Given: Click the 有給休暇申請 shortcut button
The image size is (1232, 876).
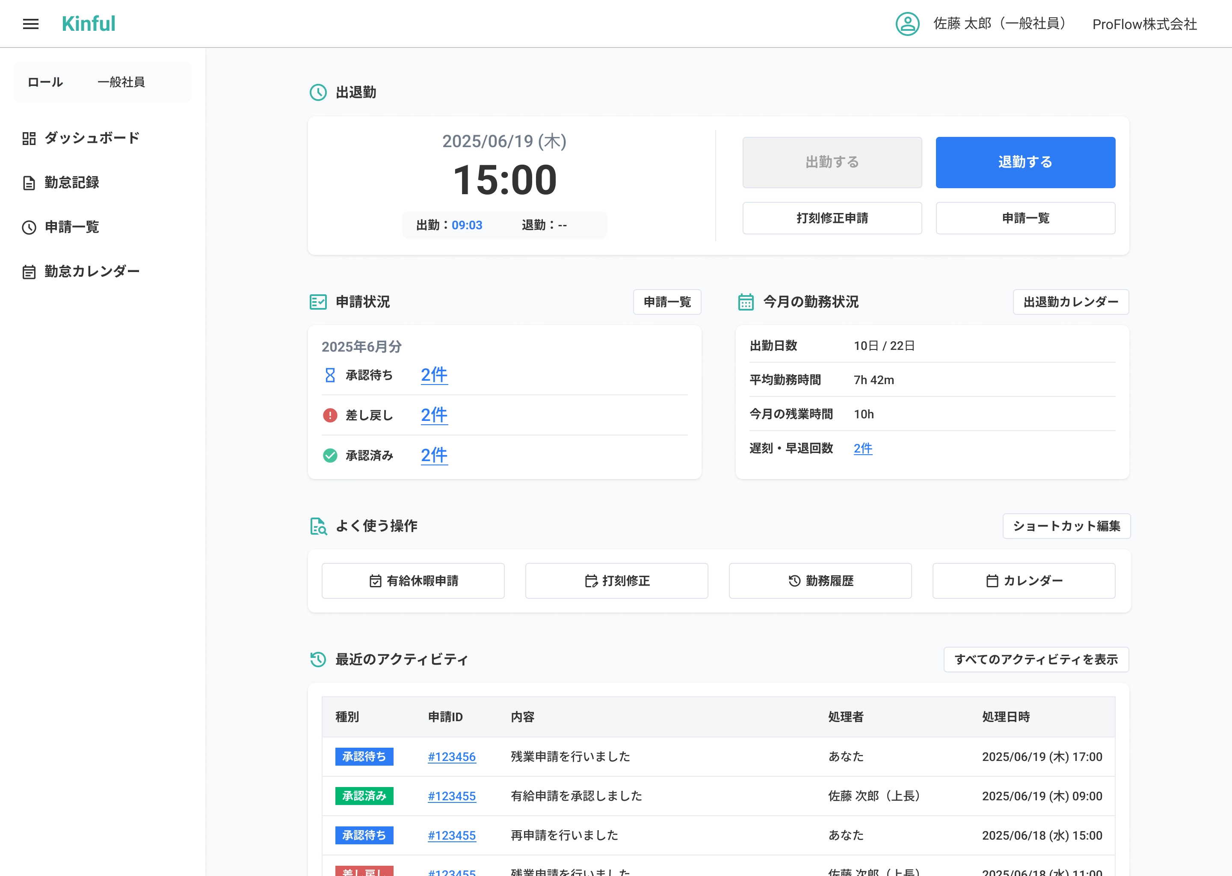Looking at the screenshot, I should [x=413, y=581].
